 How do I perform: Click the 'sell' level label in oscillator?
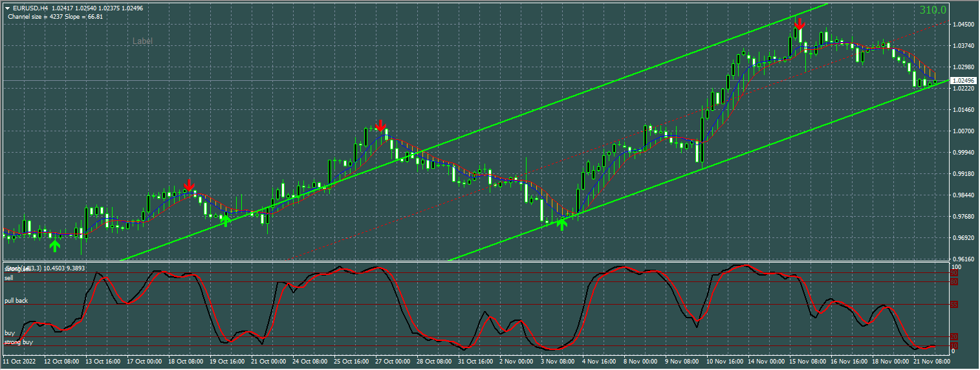click(x=9, y=277)
